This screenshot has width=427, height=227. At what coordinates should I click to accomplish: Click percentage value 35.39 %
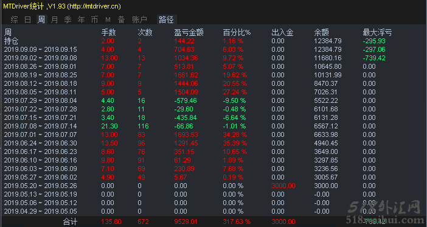(x=235, y=143)
